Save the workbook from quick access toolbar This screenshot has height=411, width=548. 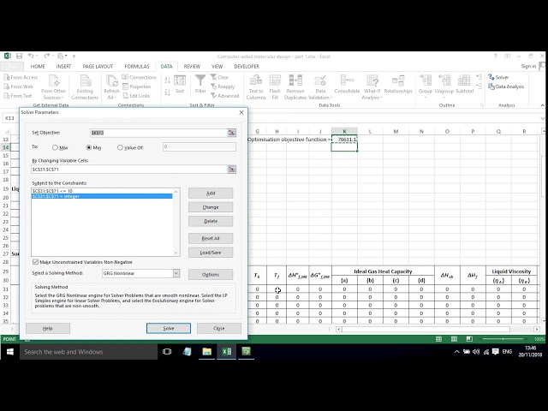click(19, 56)
